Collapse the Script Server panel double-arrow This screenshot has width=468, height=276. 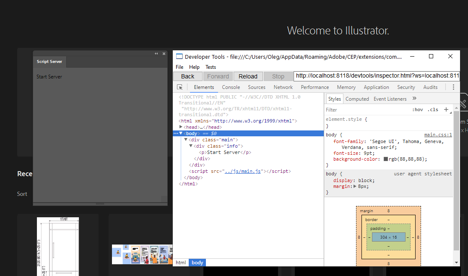[x=156, y=54]
